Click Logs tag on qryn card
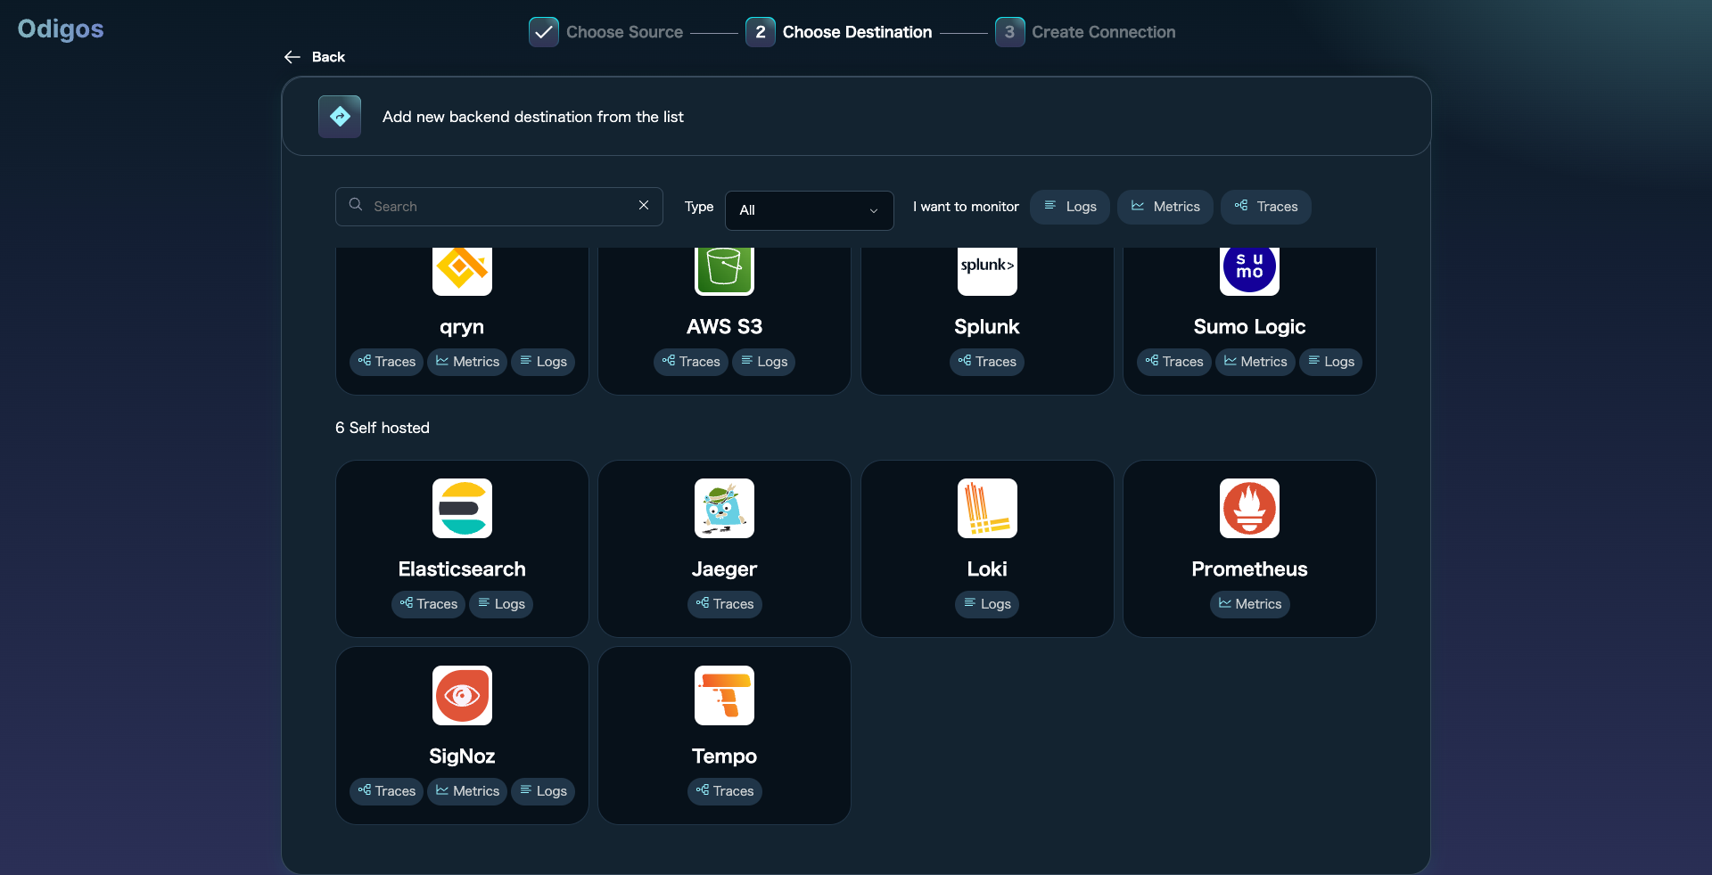 coord(543,362)
